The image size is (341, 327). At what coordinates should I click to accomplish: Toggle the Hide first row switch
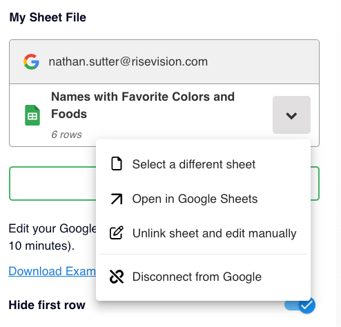pyautogui.click(x=300, y=305)
